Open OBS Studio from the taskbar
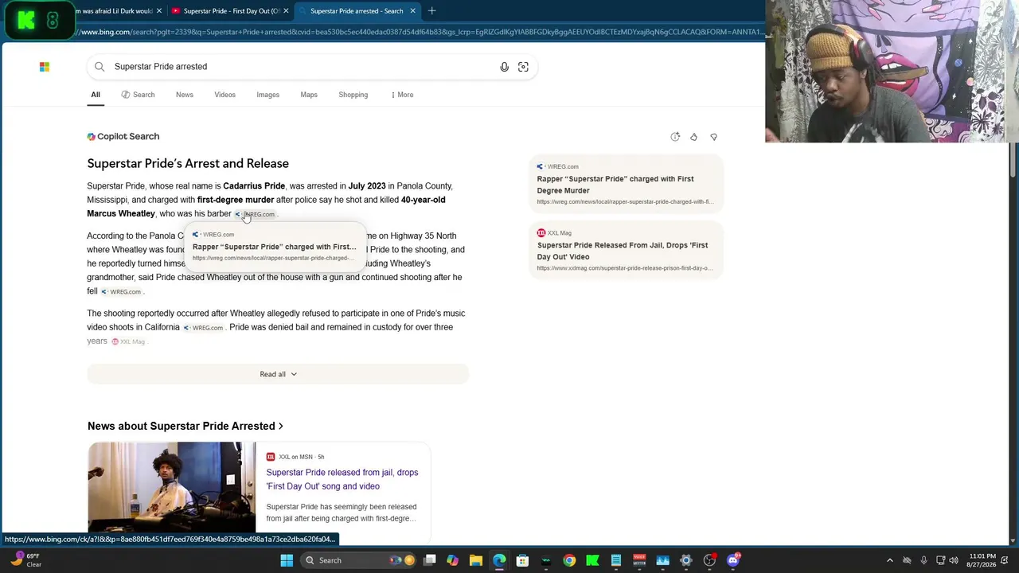 coord(709,560)
